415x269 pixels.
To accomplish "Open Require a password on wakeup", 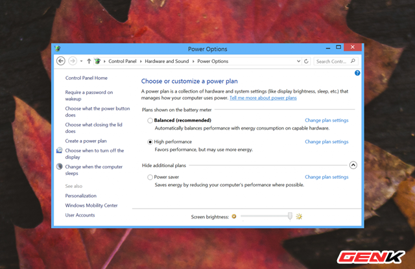I will pos(89,95).
